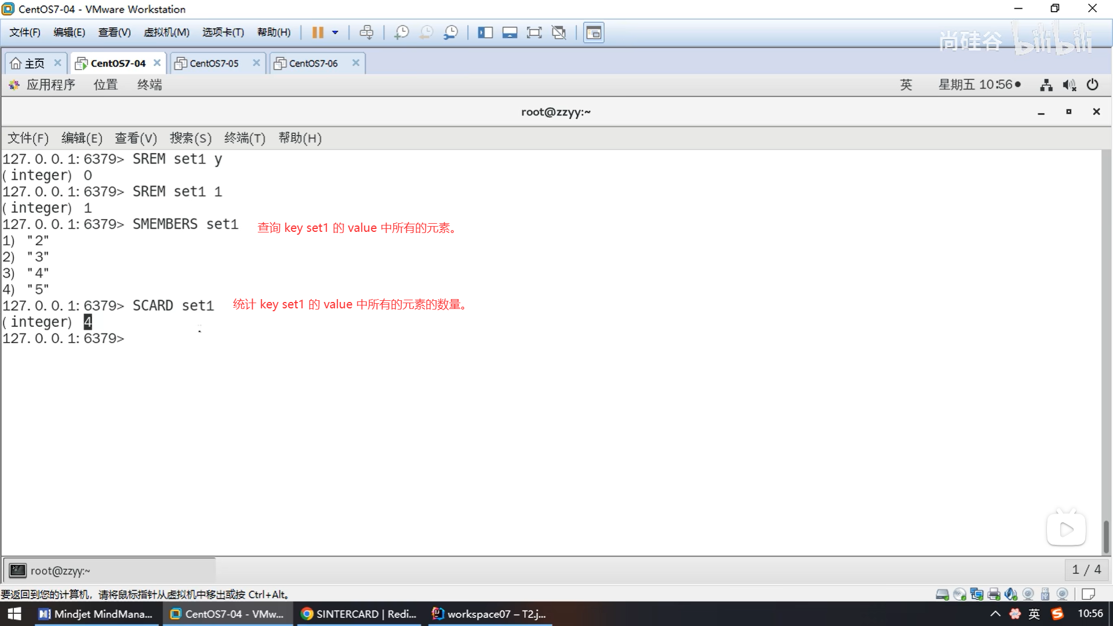Image resolution: width=1113 pixels, height=626 pixels.
Task: Pause the virtual machine with the toolbar button
Action: click(317, 32)
